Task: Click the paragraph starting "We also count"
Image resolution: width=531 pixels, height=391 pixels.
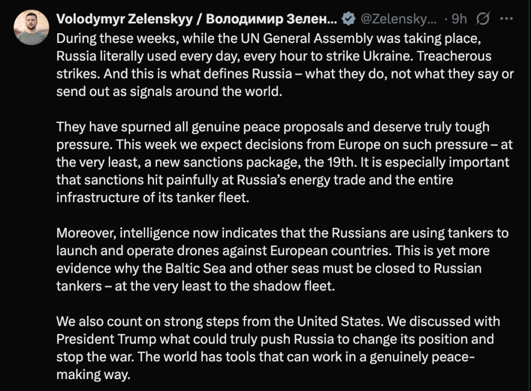Action: (x=278, y=347)
